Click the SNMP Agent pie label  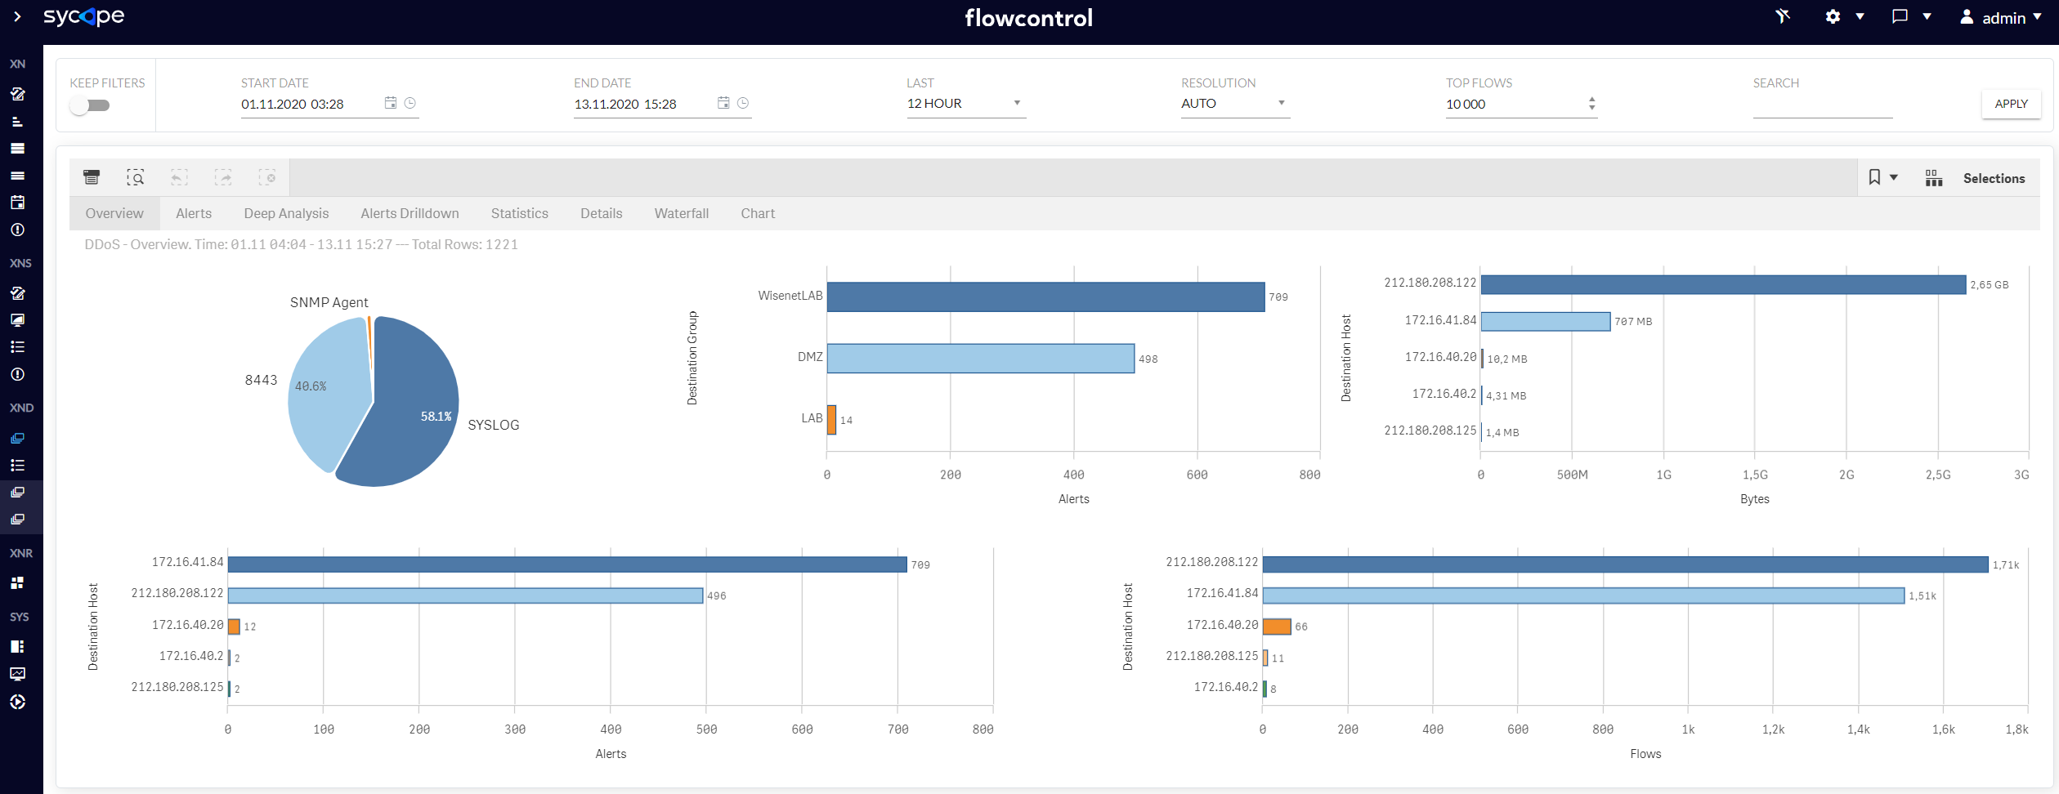329,302
